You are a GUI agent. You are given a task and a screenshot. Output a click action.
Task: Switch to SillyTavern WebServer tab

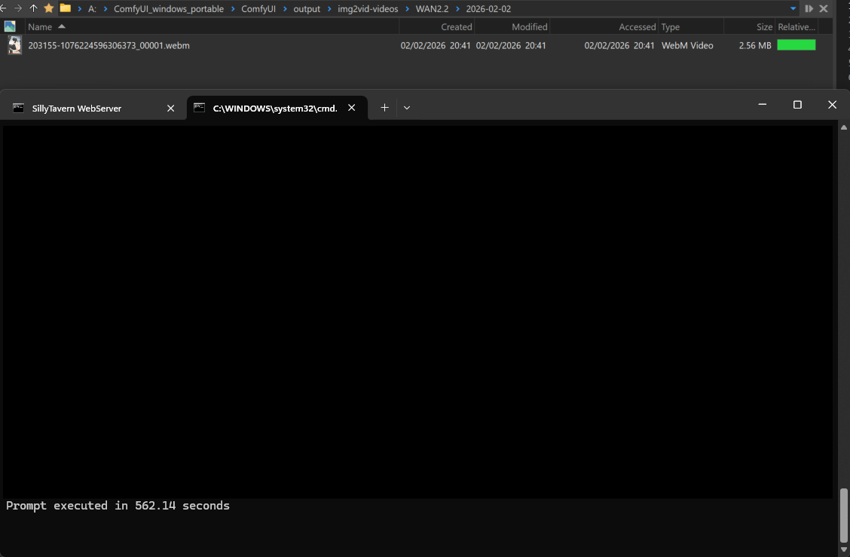[76, 109]
